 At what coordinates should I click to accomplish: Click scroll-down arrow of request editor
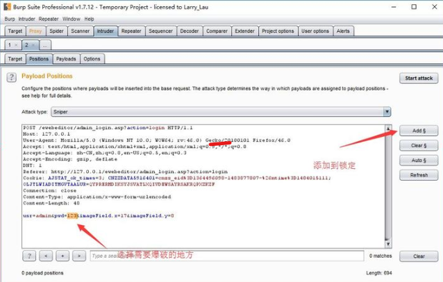click(388, 244)
